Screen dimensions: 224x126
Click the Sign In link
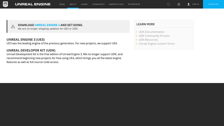point(195,4)
